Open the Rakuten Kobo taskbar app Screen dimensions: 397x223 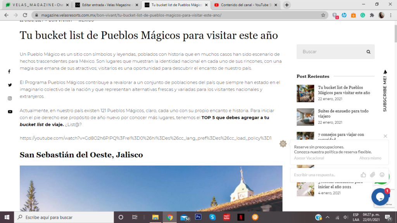pyautogui.click(x=226, y=217)
